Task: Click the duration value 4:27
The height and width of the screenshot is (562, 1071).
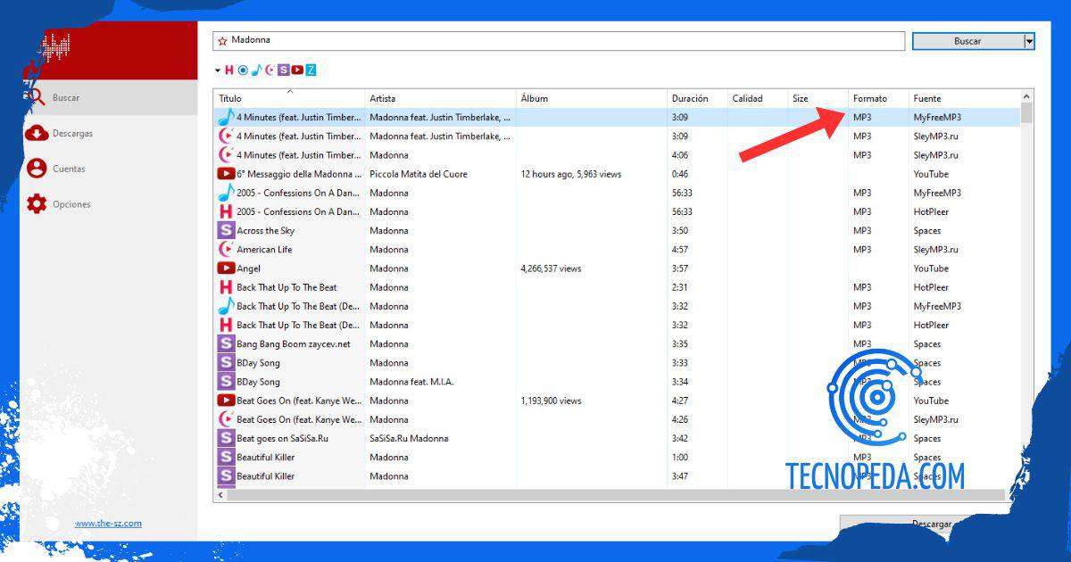Action: click(x=680, y=401)
